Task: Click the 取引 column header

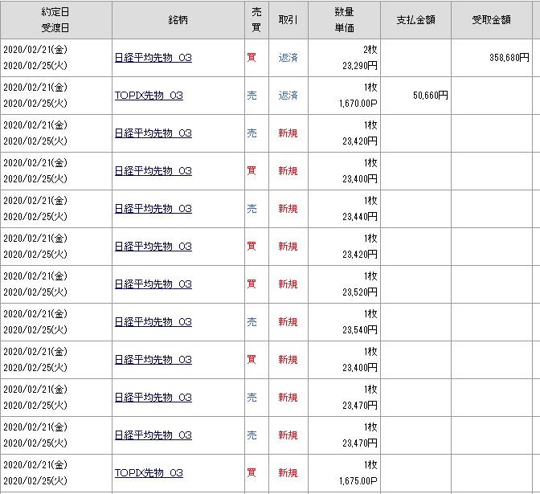Action: 288,20
